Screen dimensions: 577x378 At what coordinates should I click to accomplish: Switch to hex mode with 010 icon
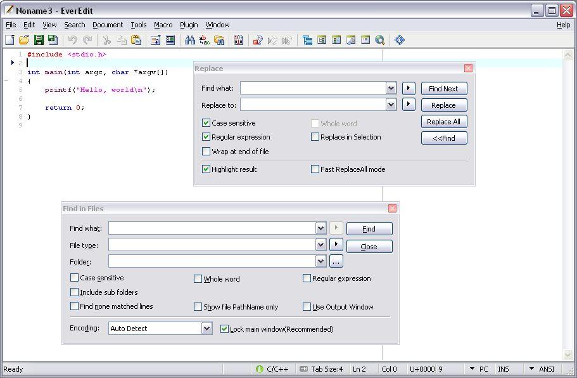[x=238, y=40]
